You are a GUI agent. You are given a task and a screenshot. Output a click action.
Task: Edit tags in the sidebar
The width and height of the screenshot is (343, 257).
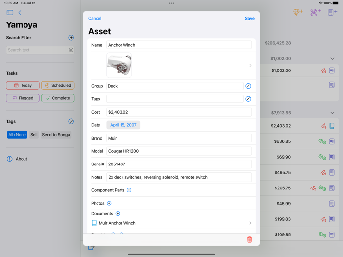[x=71, y=121]
